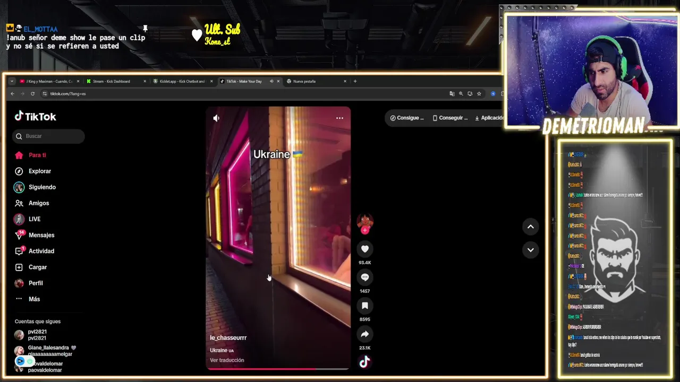Click the 93.4K likes count
Viewport: 680px width, 382px height.
tap(365, 263)
